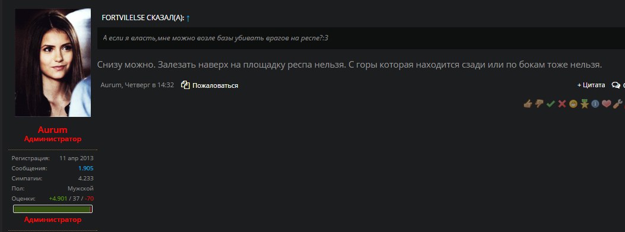
Task: Mark the post with green checkmark rating
Action: tap(550, 104)
